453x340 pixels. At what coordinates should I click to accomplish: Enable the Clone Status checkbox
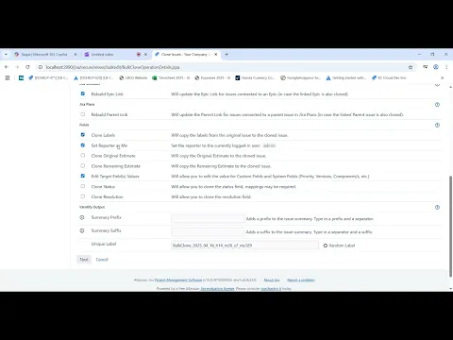(83, 186)
